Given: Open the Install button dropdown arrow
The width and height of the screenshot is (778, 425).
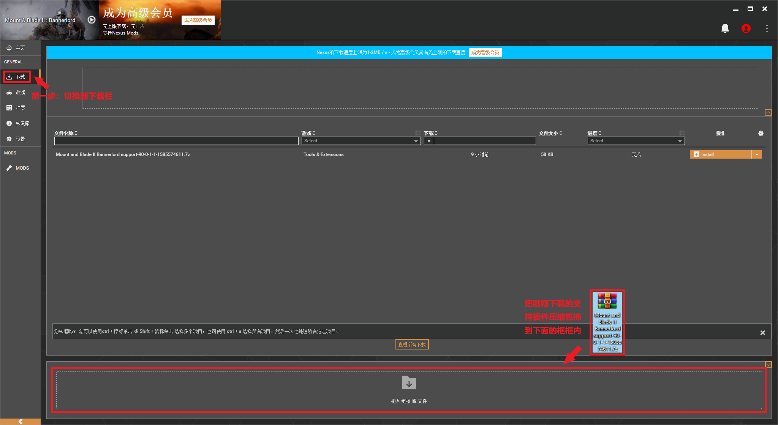Looking at the screenshot, I should click(x=757, y=154).
